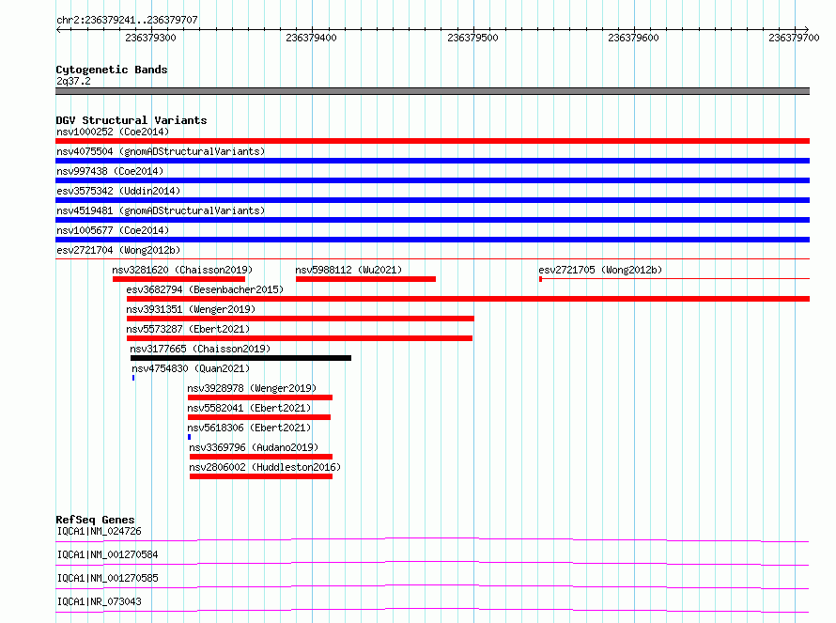The height and width of the screenshot is (623, 836).
Task: Open esv3575342 (Uddin2014) variant label
Action: point(118,191)
